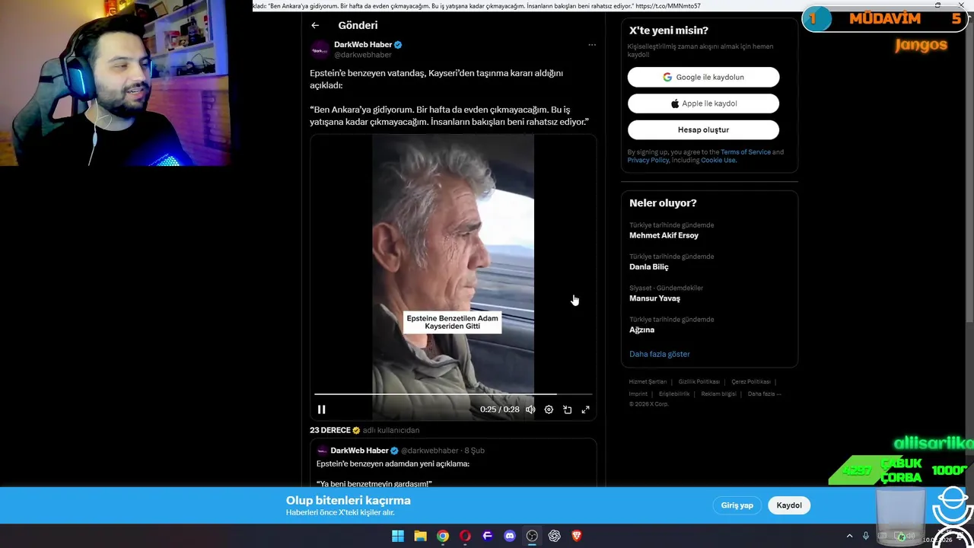This screenshot has width=974, height=548.
Task: Open the Terms of Service link
Action: coord(746,152)
